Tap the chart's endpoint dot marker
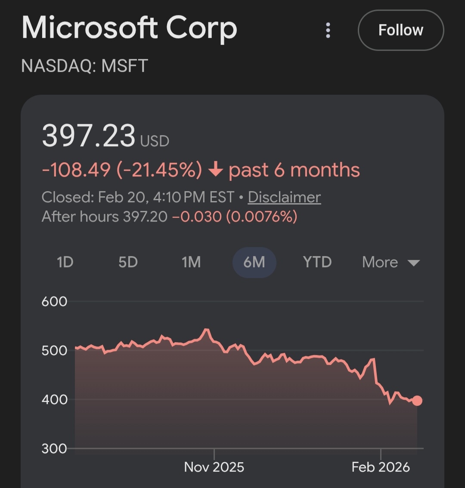Screen dimensions: 465x488 417,401
